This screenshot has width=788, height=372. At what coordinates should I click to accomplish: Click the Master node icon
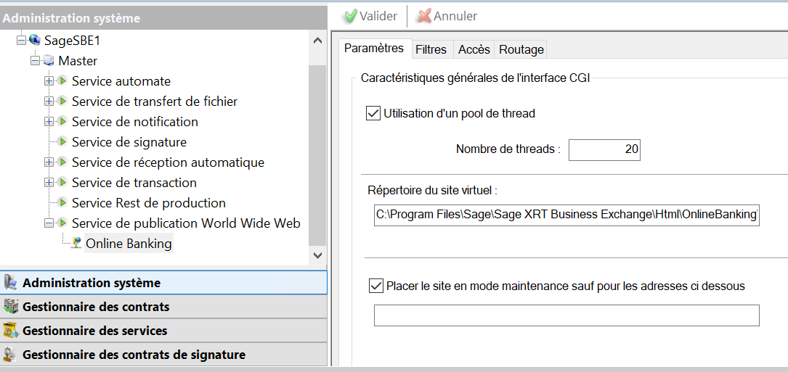(49, 61)
